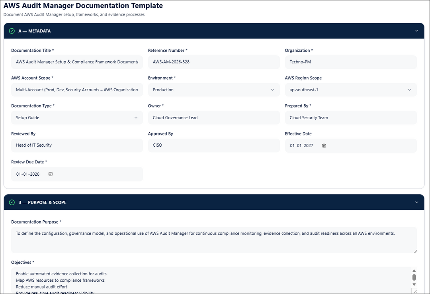Click the Approved By field containing CISO
This screenshot has width=430, height=294.
pyautogui.click(x=214, y=145)
